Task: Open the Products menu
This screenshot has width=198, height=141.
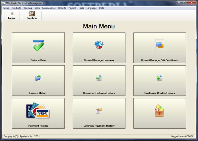Action: pyautogui.click(x=16, y=8)
